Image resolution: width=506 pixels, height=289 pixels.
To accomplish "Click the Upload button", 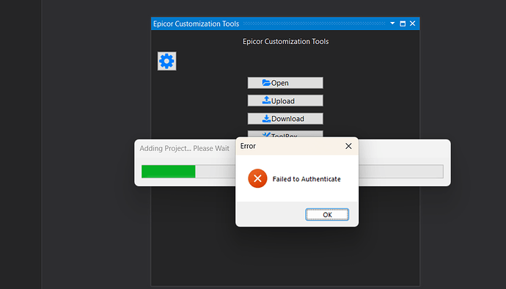I will point(285,100).
